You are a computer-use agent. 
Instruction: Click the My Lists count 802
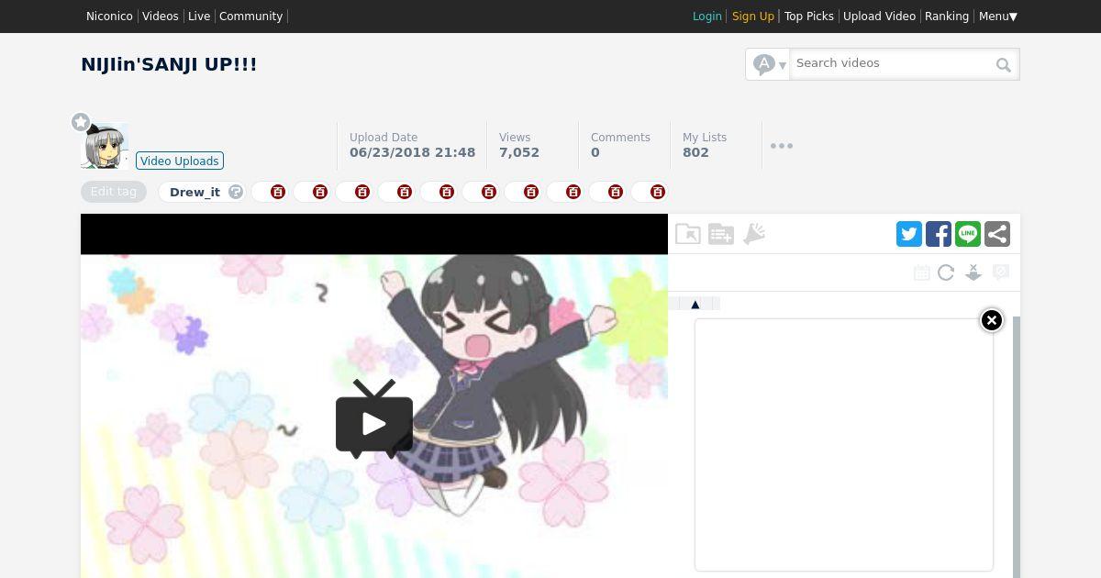[695, 152]
